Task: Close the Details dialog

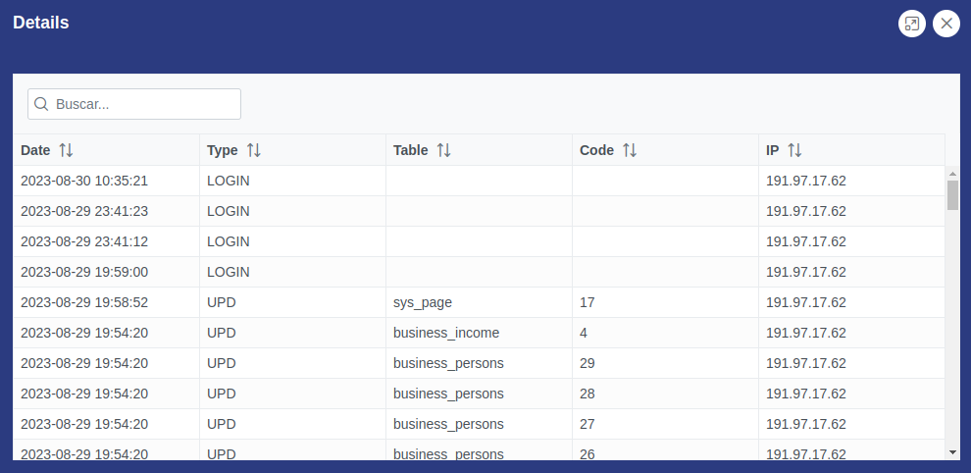Action: 946,24
